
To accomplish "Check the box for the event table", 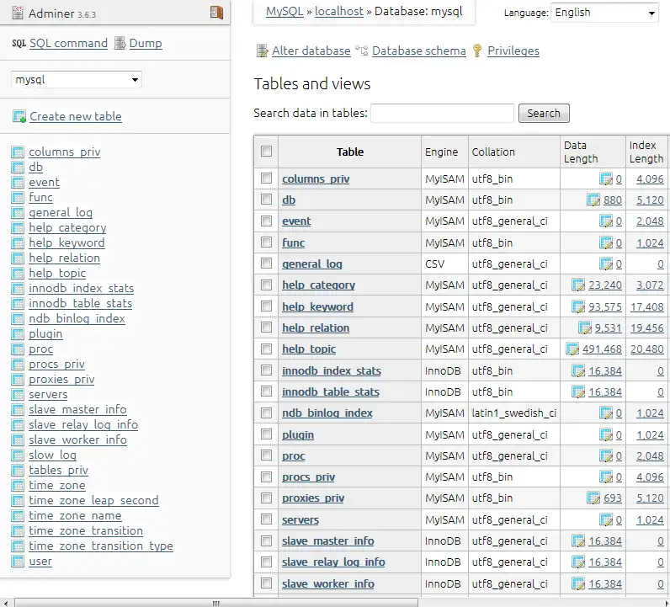I will 267,221.
